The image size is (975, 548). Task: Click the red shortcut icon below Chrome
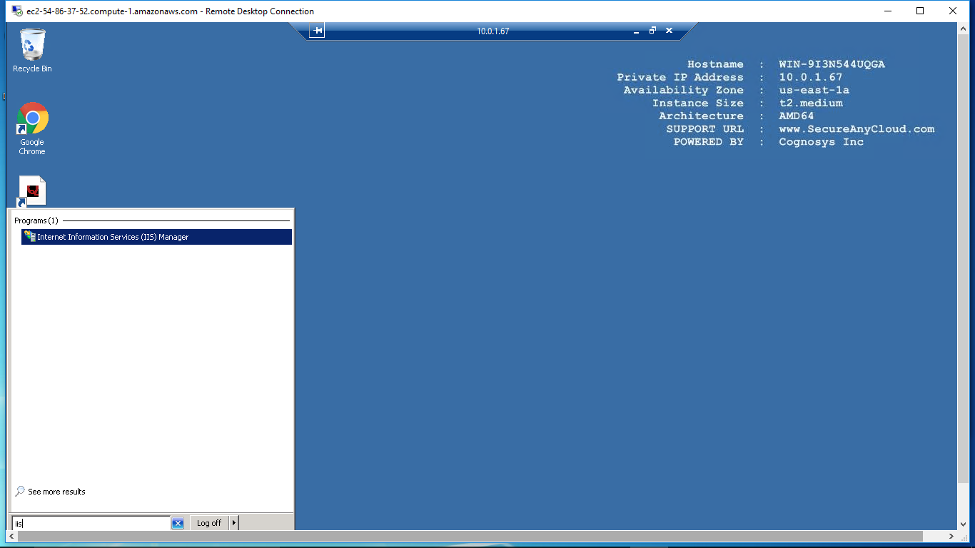point(32,191)
